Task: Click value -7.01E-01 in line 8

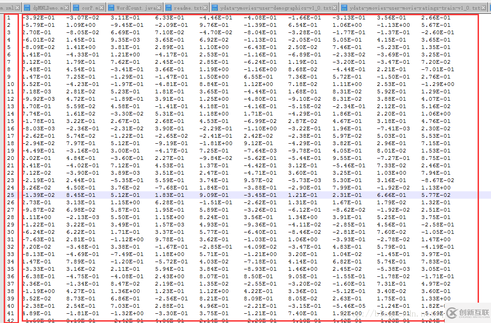Action: coord(438,69)
